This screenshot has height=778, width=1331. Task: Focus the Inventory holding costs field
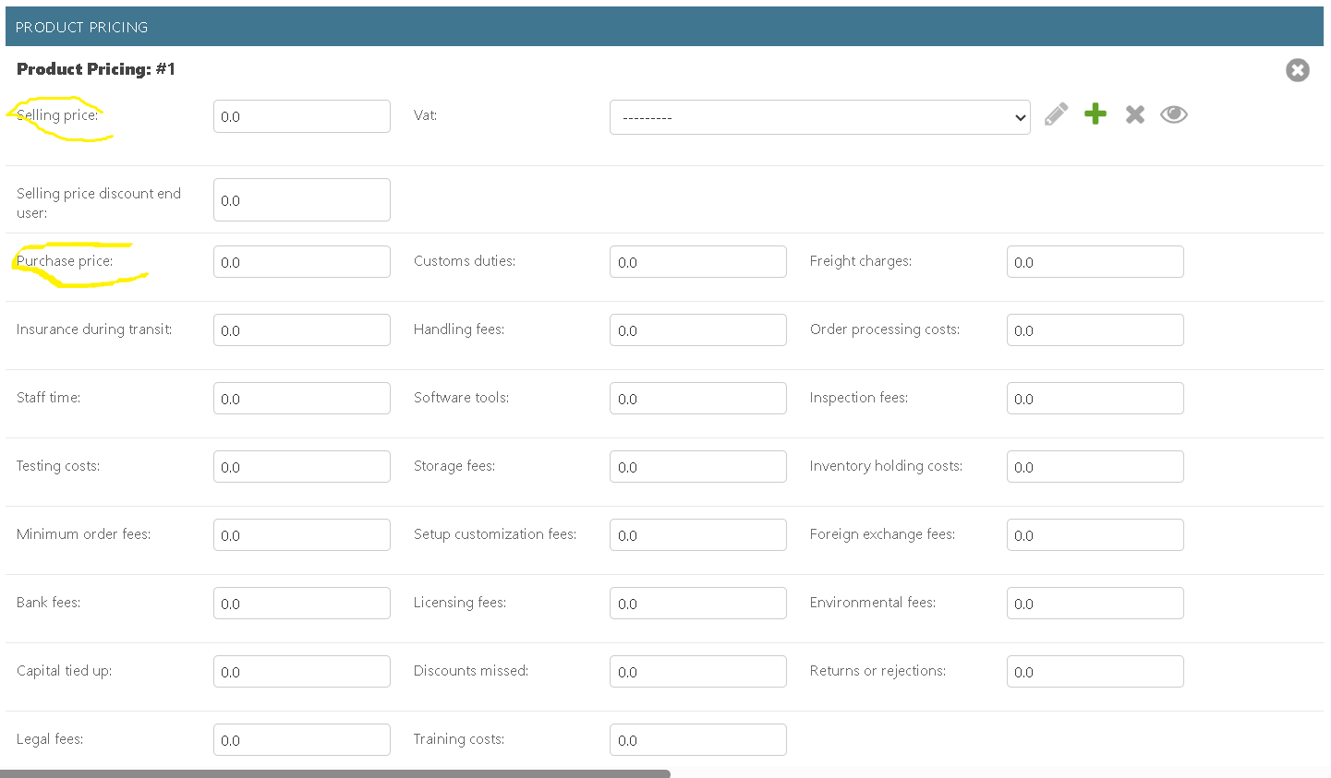[1095, 467]
